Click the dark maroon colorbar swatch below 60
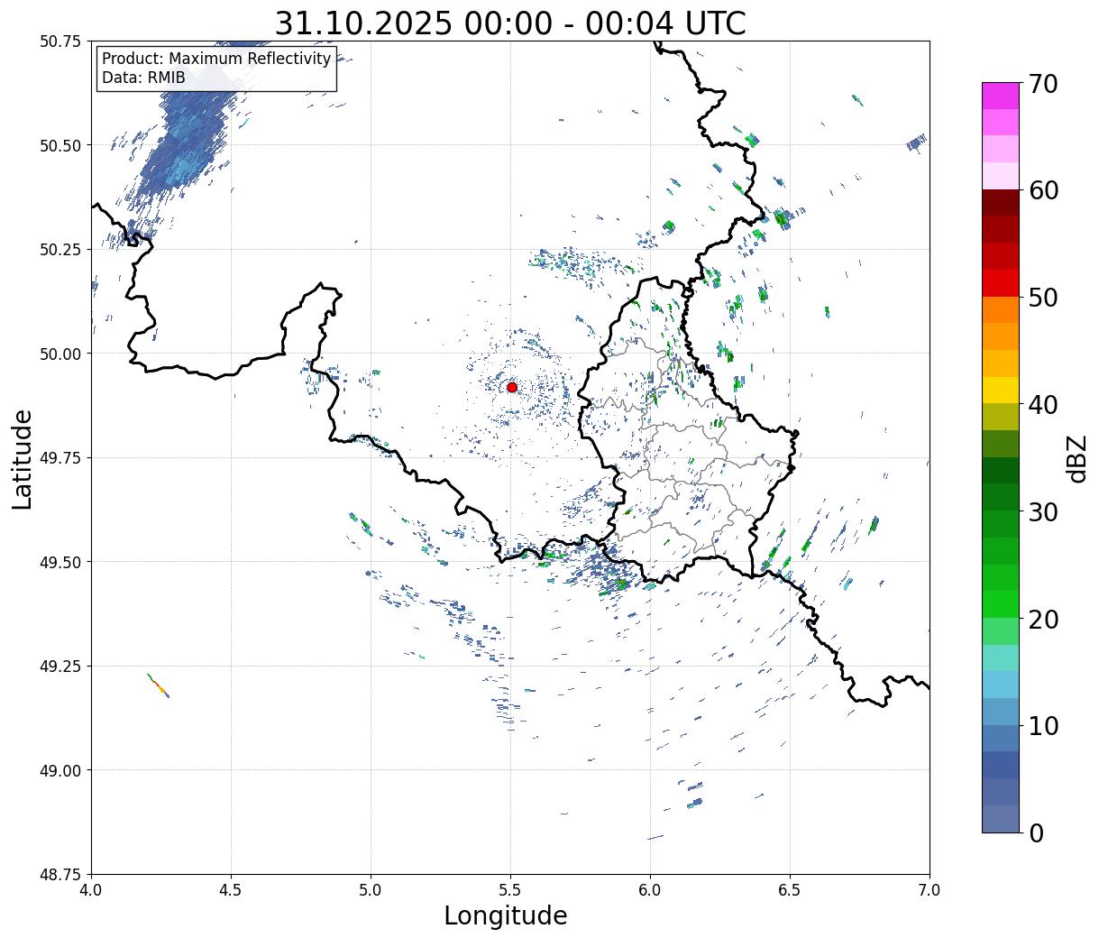 [1001, 203]
